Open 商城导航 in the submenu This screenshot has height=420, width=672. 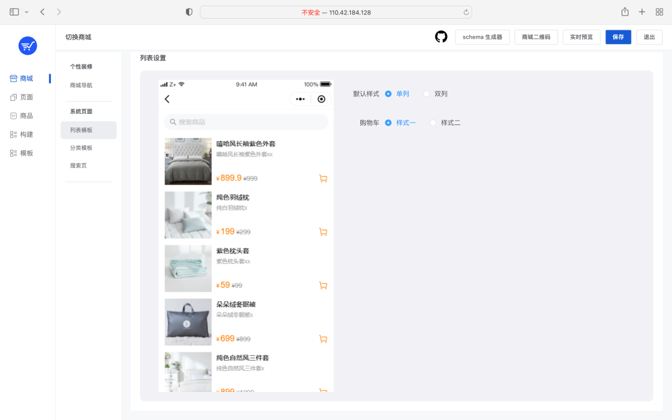point(81,85)
